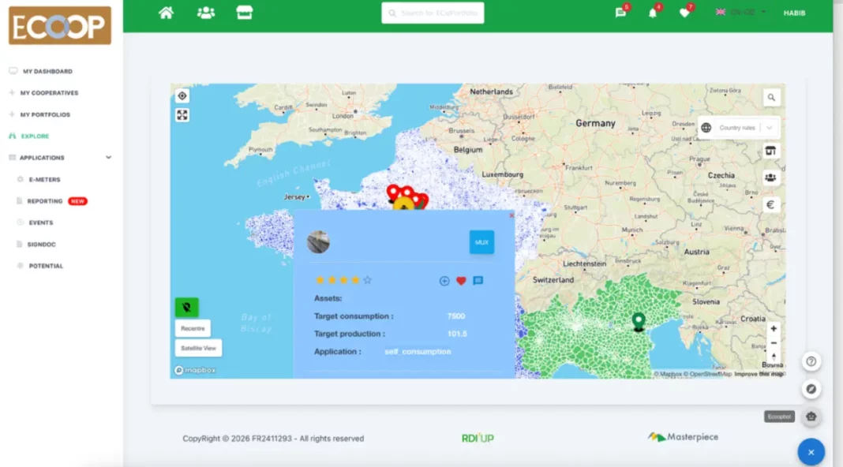Zoom in the map with plus button
Screen dimensions: 843x467
[774, 328]
